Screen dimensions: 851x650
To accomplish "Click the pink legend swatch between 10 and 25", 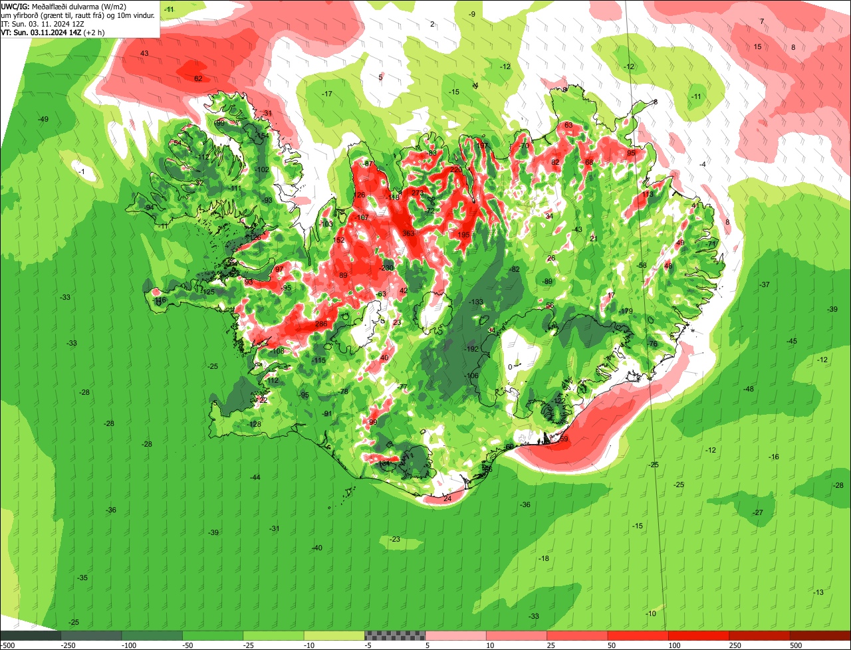I will [x=516, y=635].
